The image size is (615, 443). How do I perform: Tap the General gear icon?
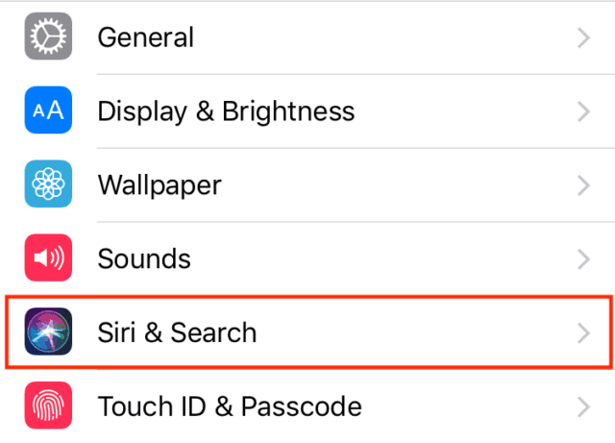pyautogui.click(x=46, y=38)
